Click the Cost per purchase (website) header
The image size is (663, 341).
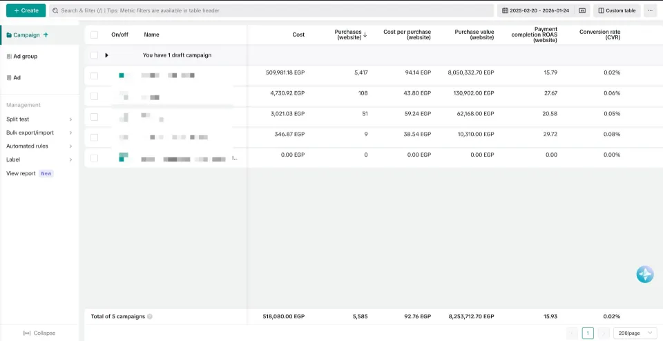[x=407, y=35]
